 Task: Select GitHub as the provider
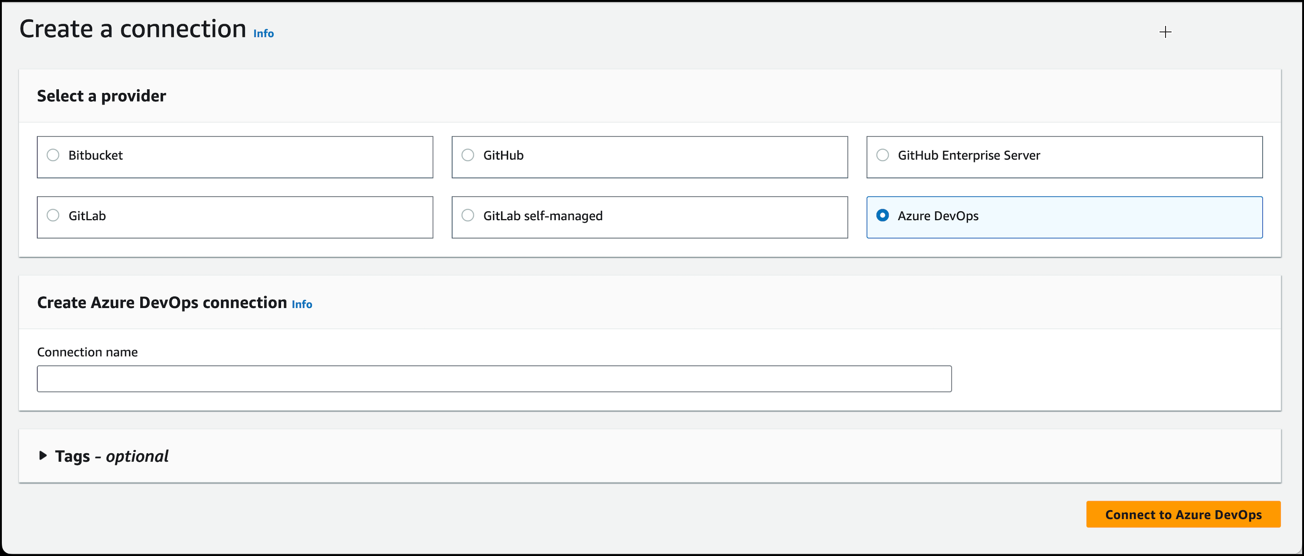coord(467,155)
